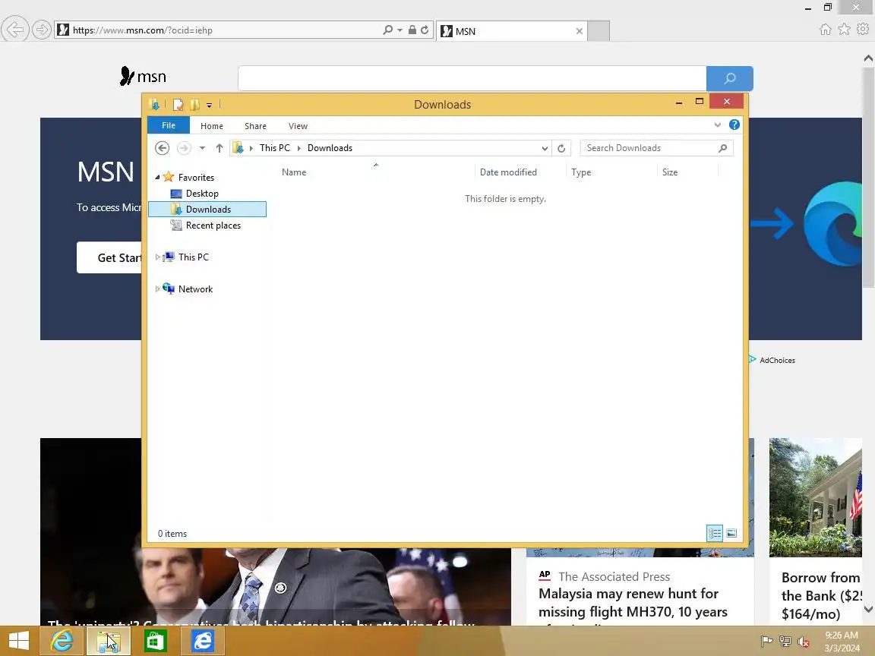Viewport: 875px width, 656px height.
Task: Open Windows Store from taskbar
Action: (155, 640)
